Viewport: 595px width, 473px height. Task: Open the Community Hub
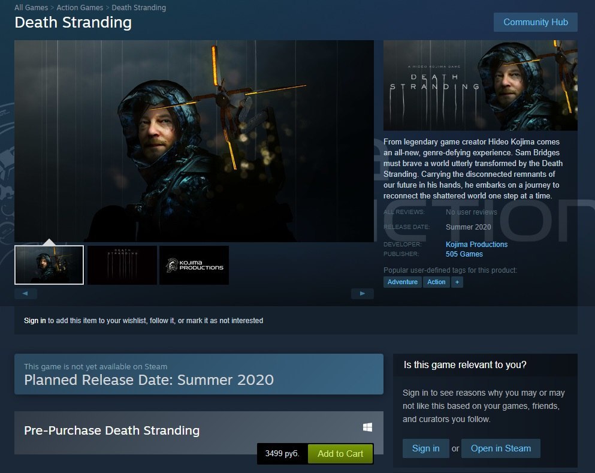(536, 22)
